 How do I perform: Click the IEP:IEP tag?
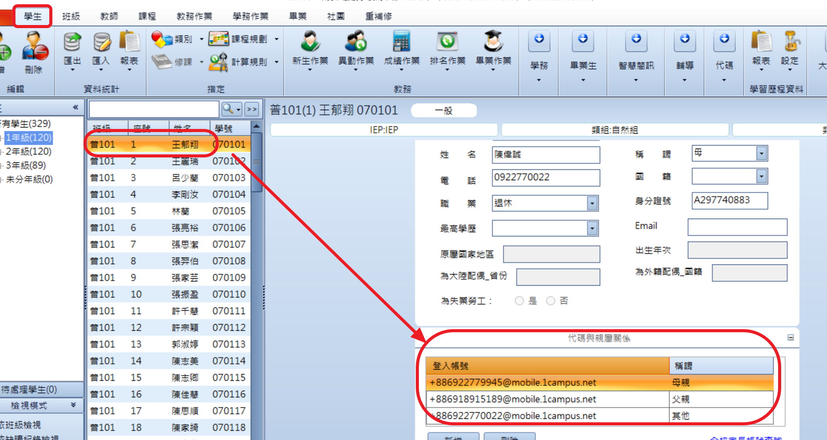384,130
